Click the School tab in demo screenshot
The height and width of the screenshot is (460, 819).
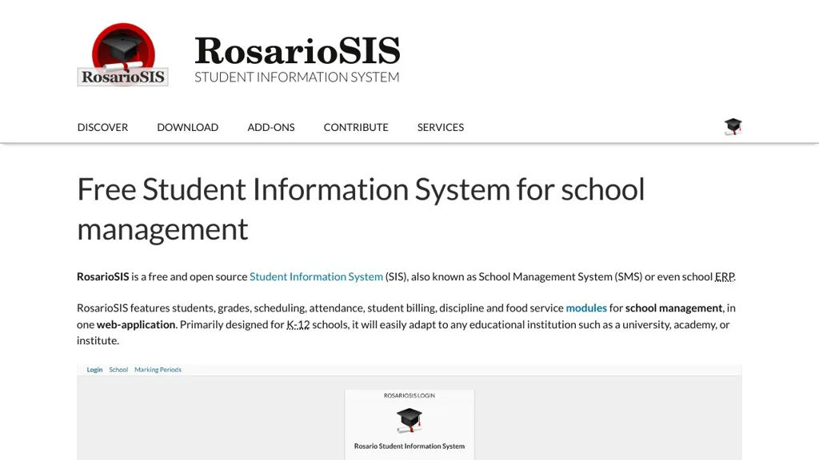[x=118, y=370]
